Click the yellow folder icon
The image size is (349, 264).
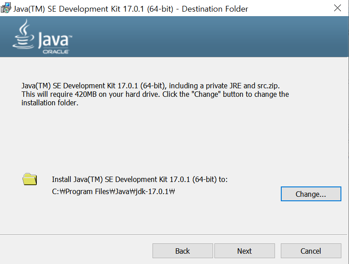point(30,179)
